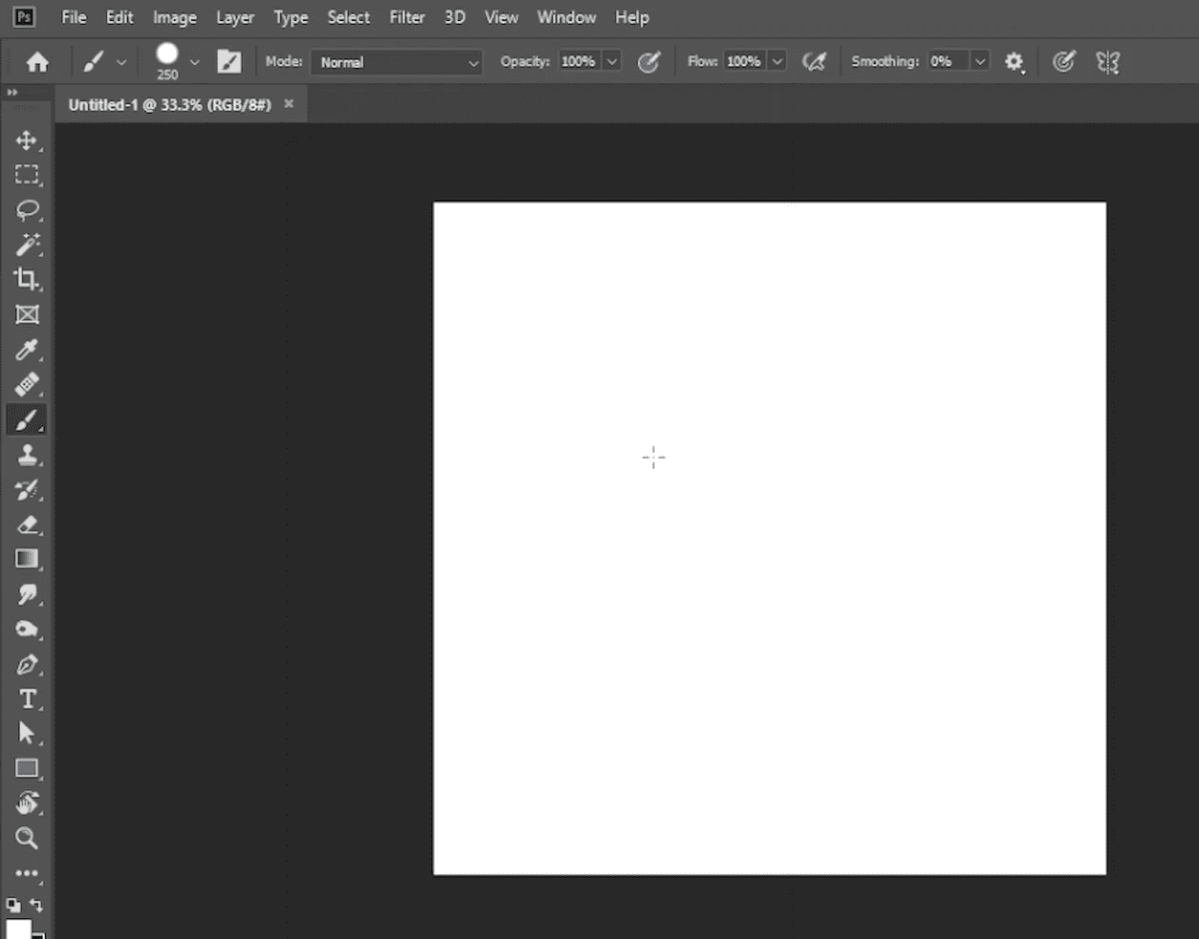Open the Edit Toolbar ellipsis menu
Screen dimensions: 1199x939
tap(26, 873)
